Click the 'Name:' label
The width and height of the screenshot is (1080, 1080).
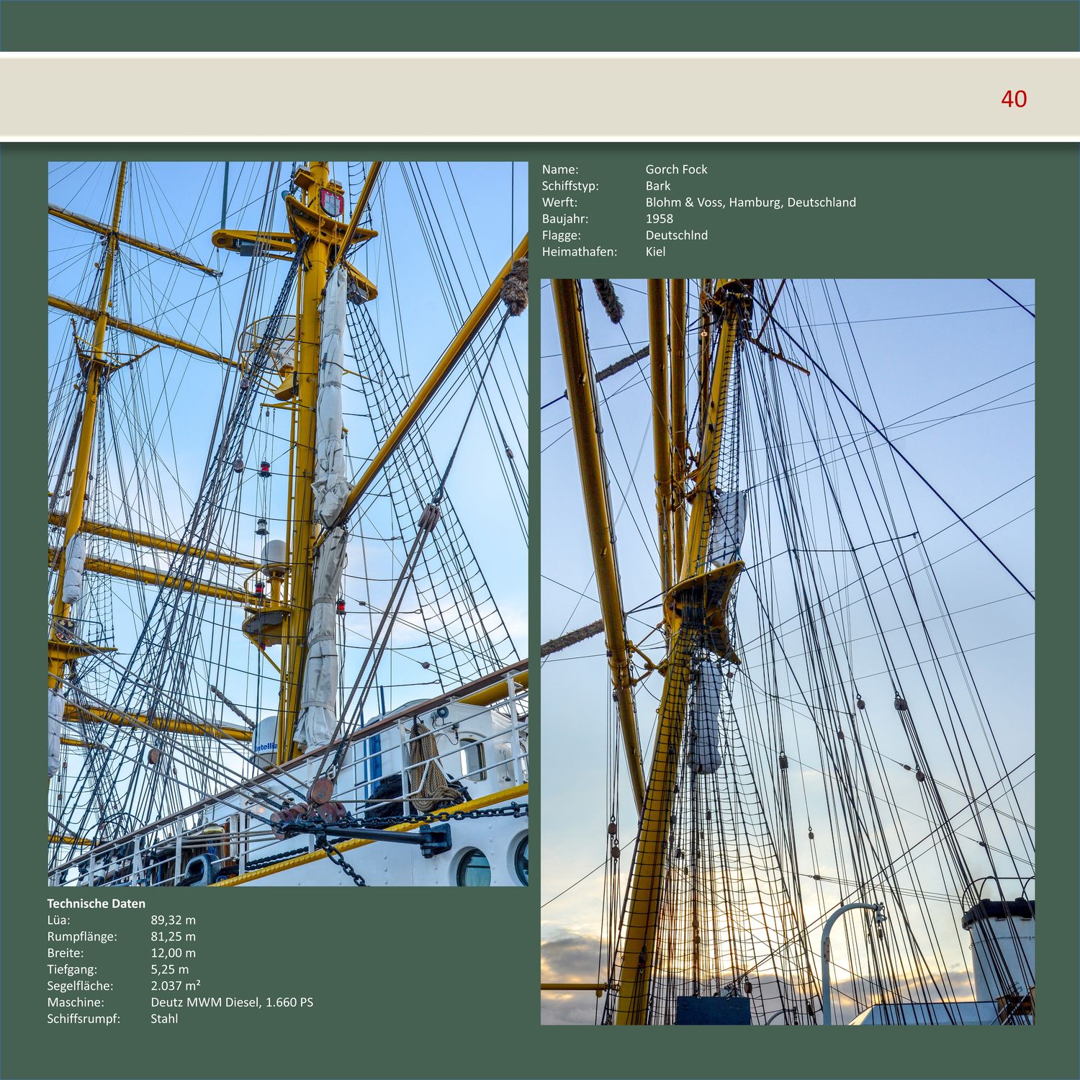[560, 169]
